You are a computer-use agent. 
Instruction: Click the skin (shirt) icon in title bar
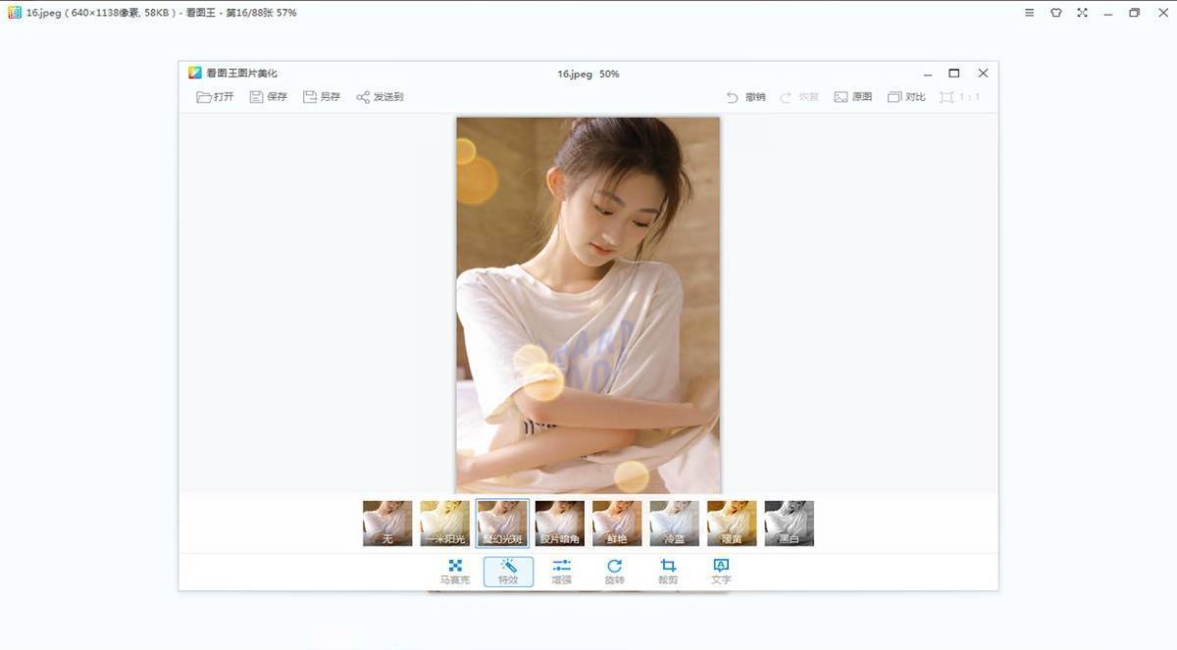(1055, 13)
